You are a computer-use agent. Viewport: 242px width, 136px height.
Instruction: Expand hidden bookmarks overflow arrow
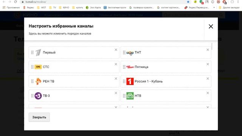pyautogui.click(x=214, y=8)
